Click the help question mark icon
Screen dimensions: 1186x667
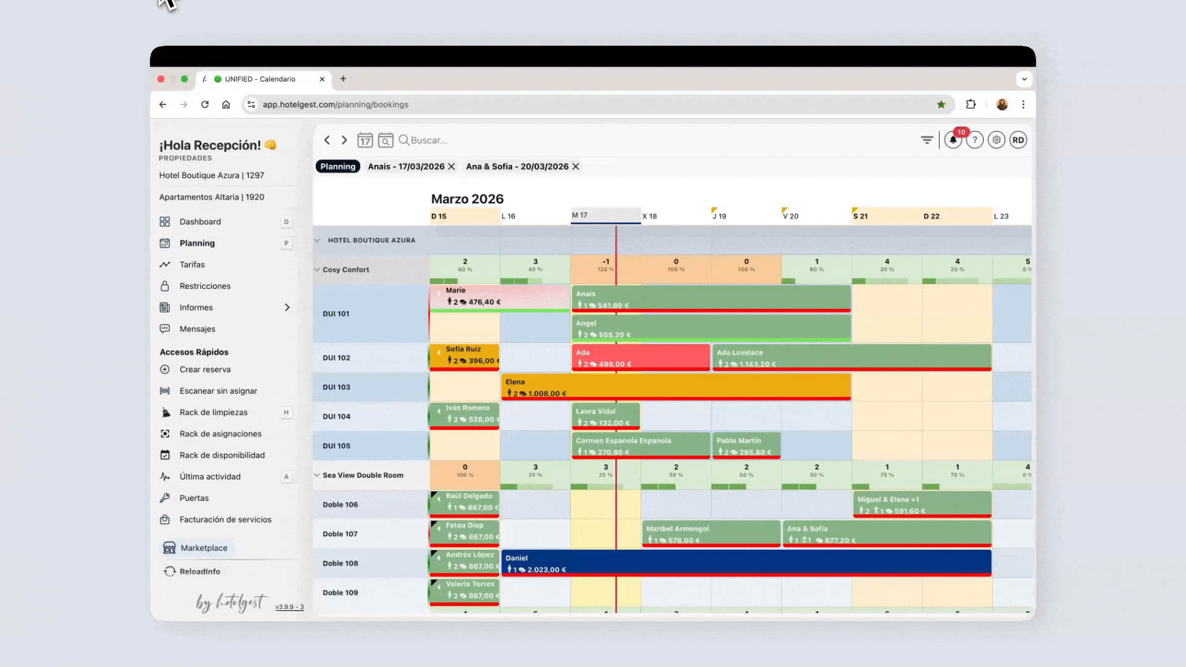coord(975,140)
